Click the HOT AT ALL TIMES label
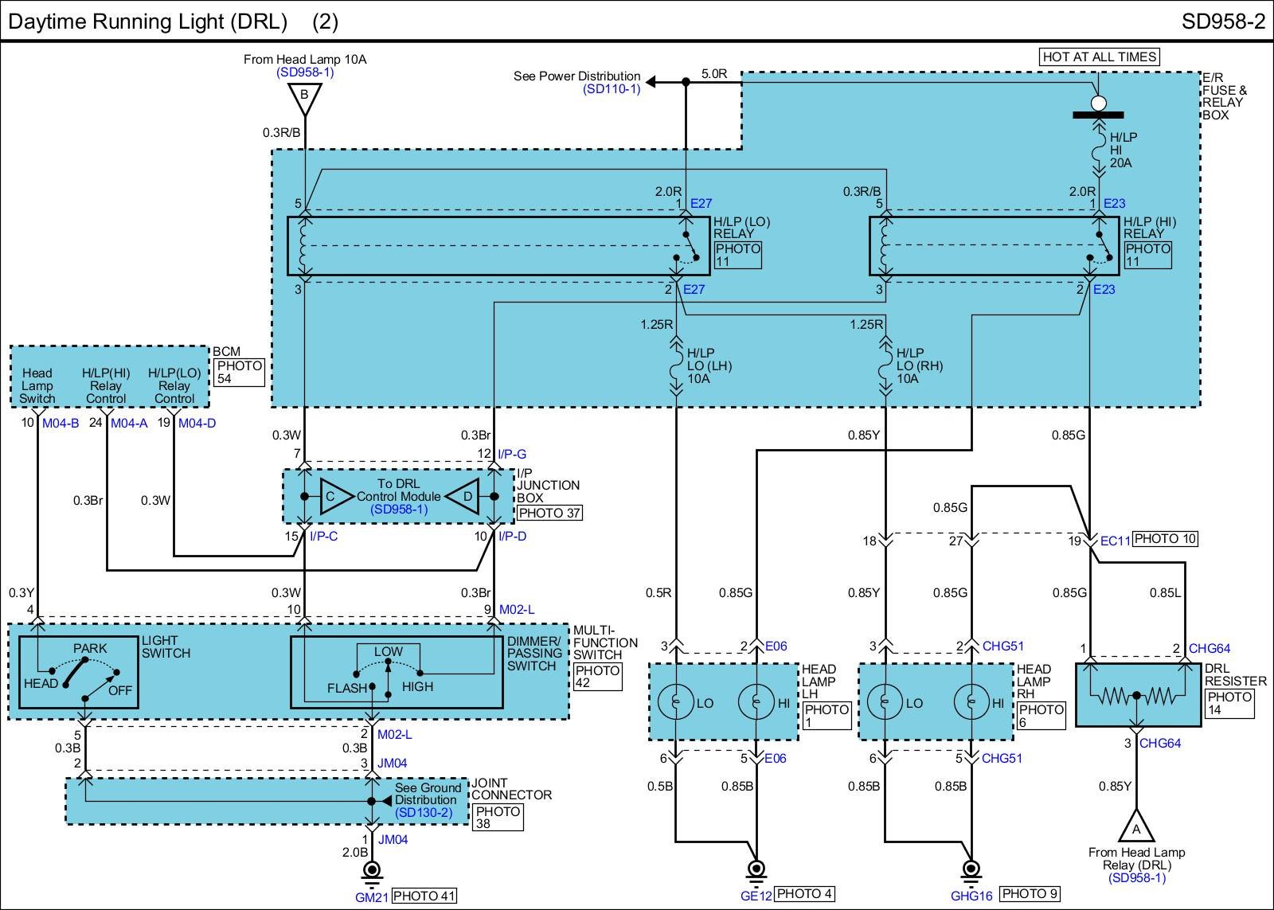1274x910 pixels. coord(1099,57)
